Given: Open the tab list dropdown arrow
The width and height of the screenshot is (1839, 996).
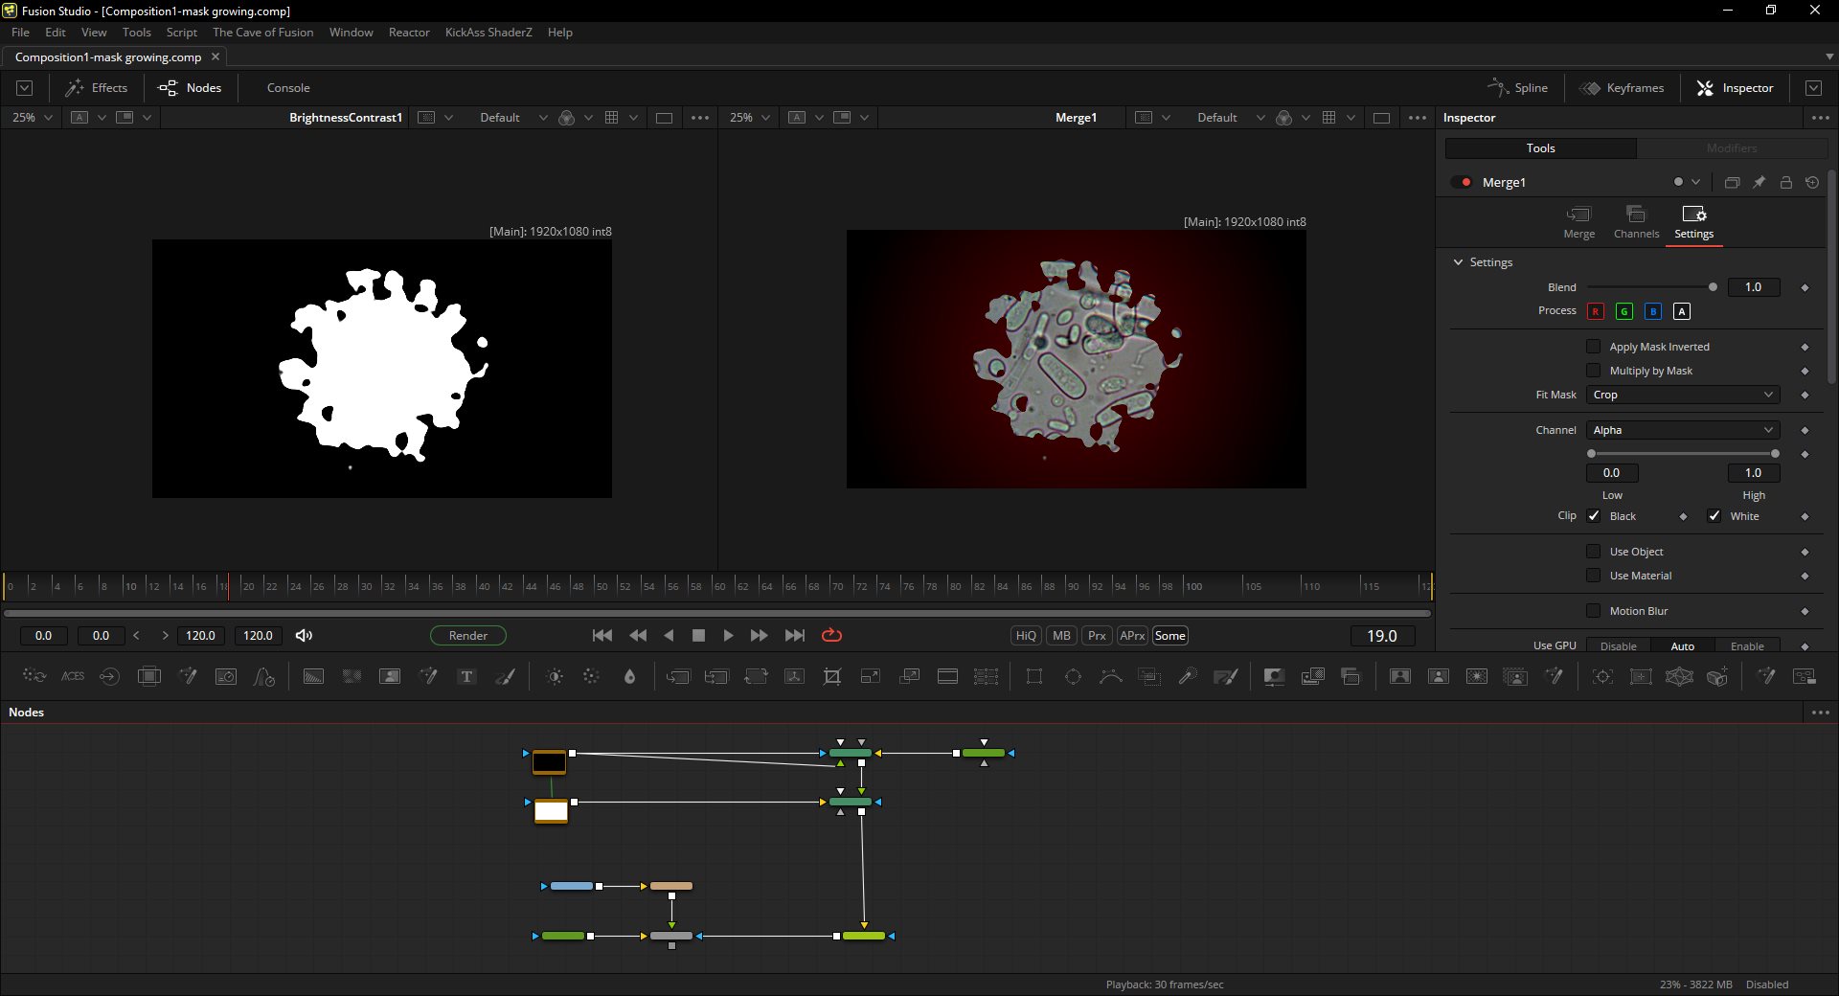Looking at the screenshot, I should point(1829,57).
